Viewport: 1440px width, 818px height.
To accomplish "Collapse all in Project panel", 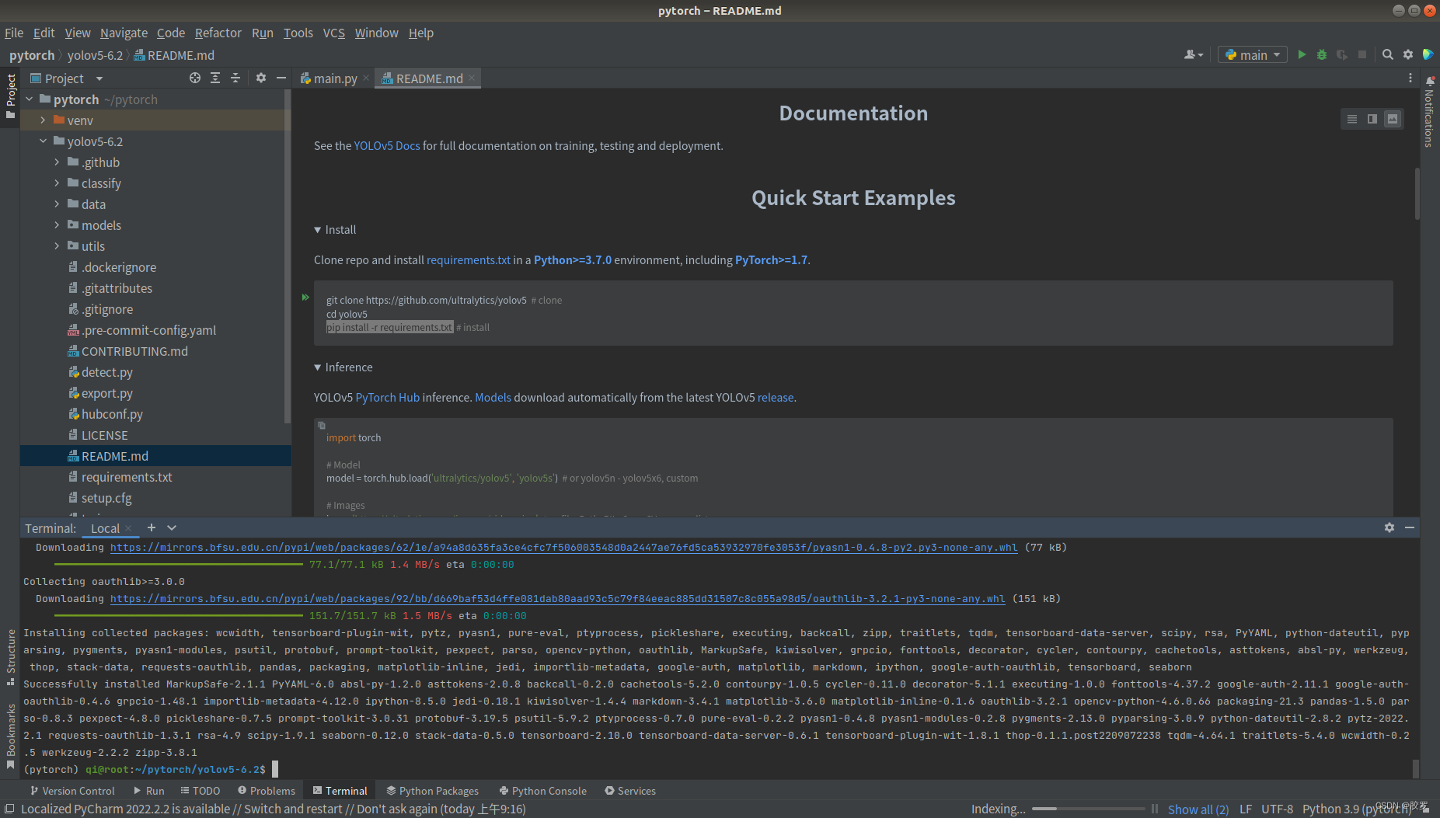I will [x=235, y=78].
